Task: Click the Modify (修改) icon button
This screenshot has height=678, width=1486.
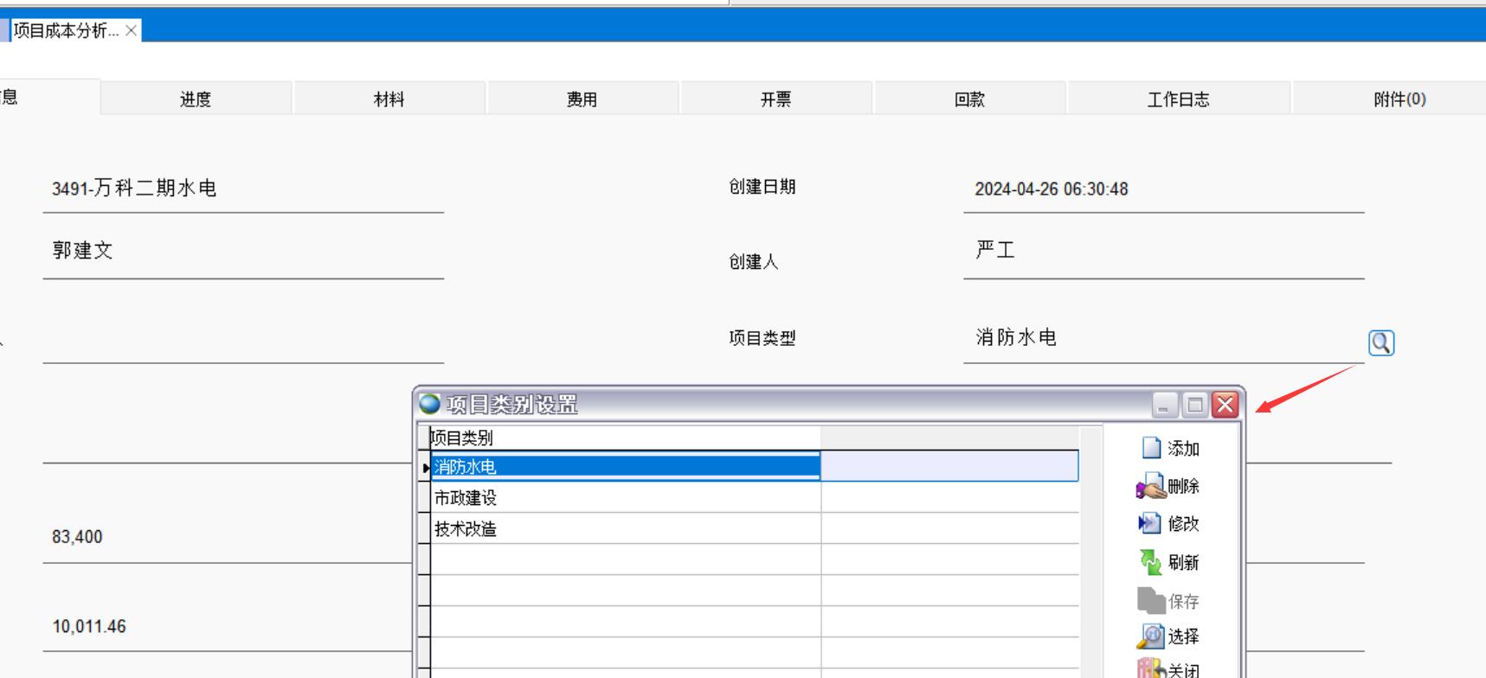Action: pos(1150,523)
